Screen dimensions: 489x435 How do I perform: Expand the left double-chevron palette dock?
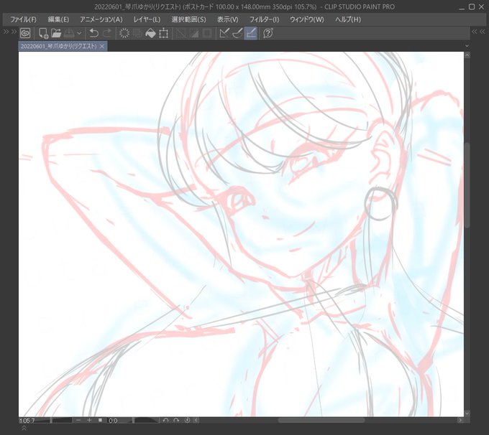tap(6, 32)
